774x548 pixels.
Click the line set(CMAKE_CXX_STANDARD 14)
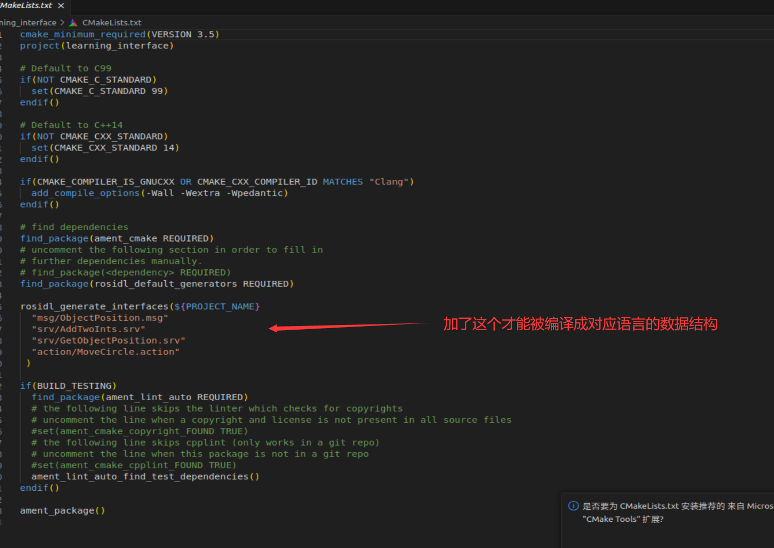pos(105,148)
